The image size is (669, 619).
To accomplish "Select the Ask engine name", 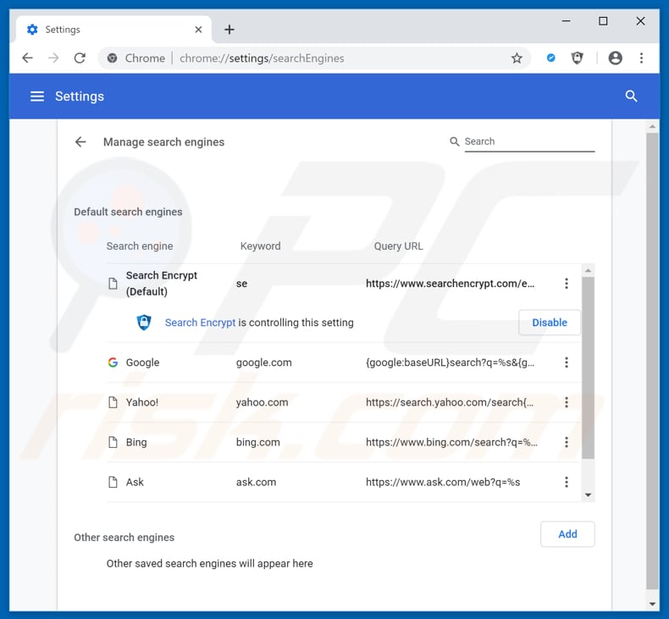I will tap(135, 482).
